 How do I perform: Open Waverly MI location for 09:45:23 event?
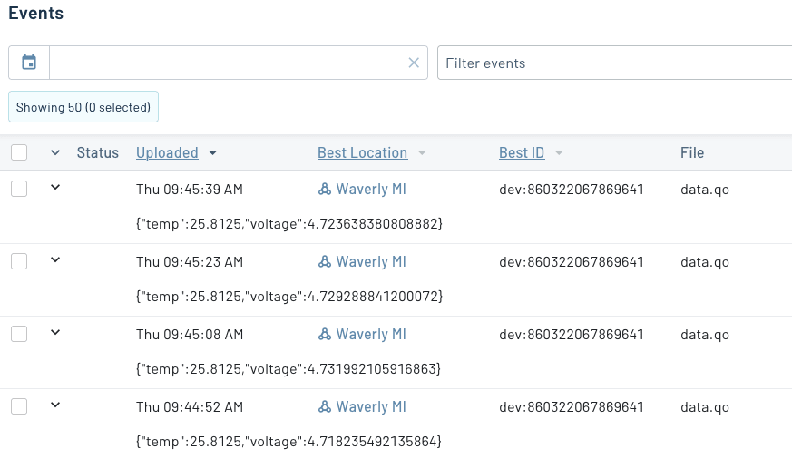pyautogui.click(x=371, y=261)
